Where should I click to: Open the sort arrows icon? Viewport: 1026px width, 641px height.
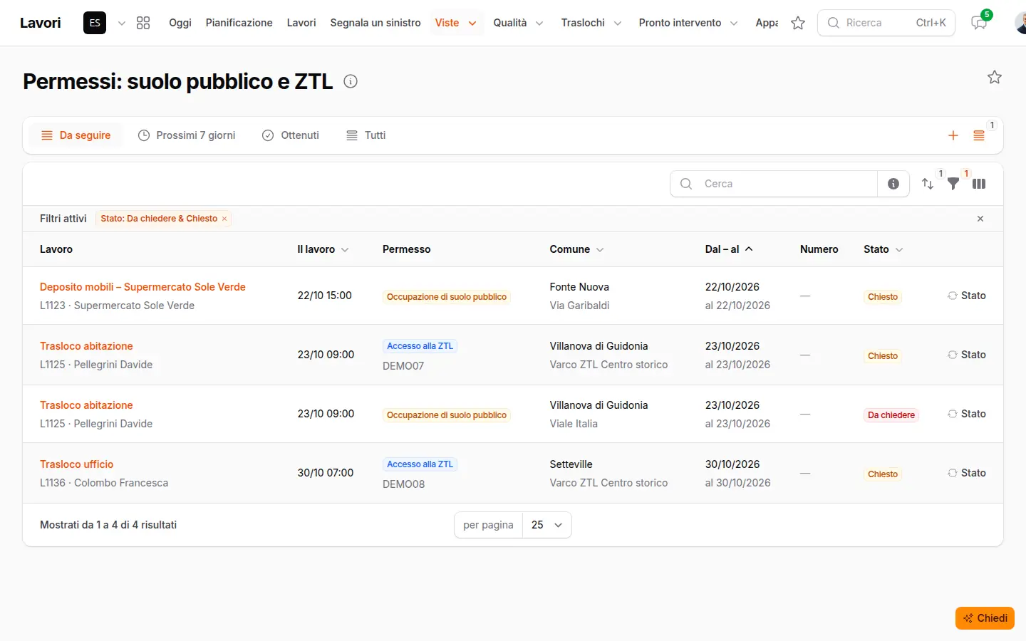coord(928,184)
